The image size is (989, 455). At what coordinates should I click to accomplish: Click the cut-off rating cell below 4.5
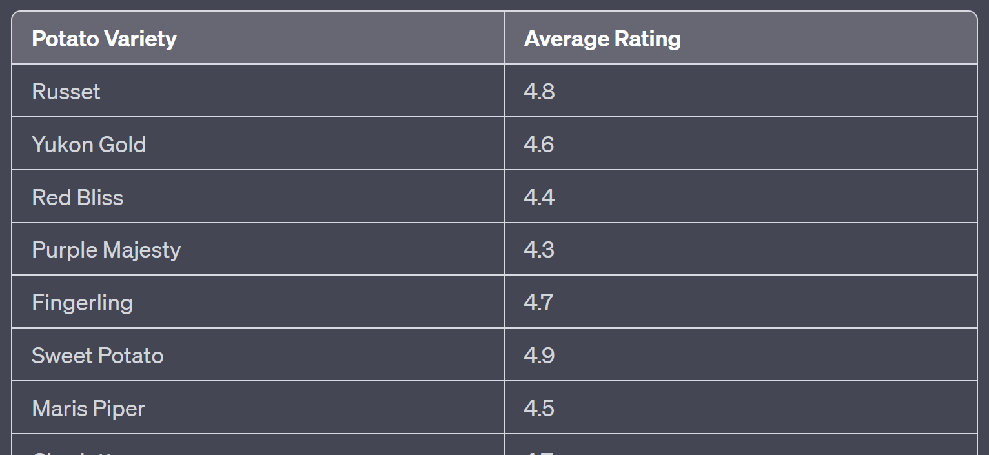(539, 447)
